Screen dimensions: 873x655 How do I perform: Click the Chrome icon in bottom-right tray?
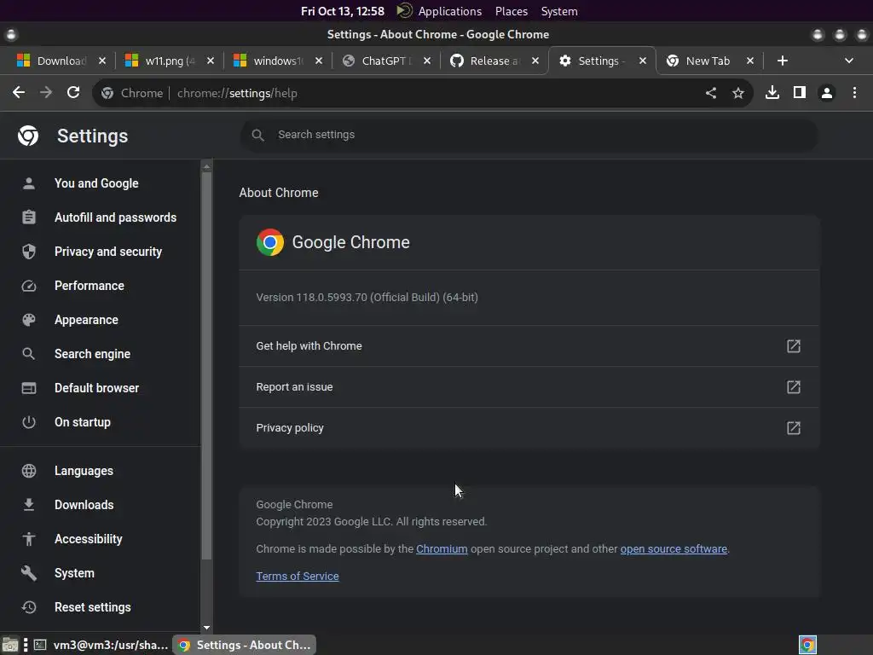click(807, 645)
